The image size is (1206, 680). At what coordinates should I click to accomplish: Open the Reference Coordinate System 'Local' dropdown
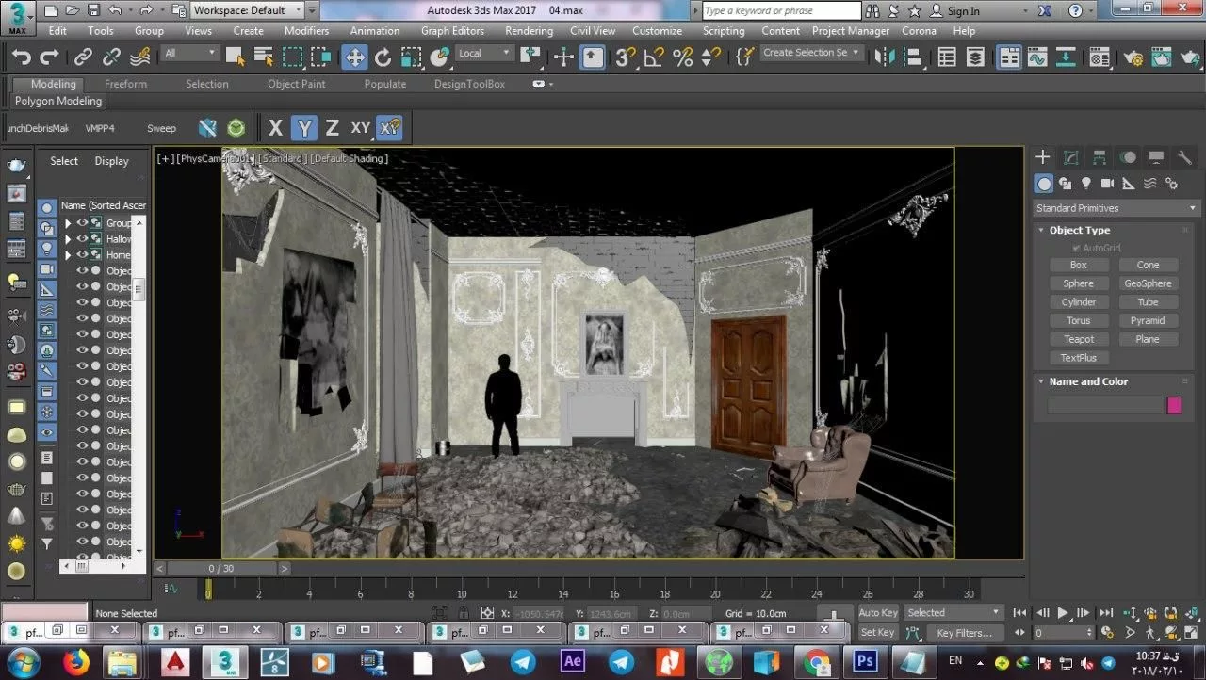point(484,54)
